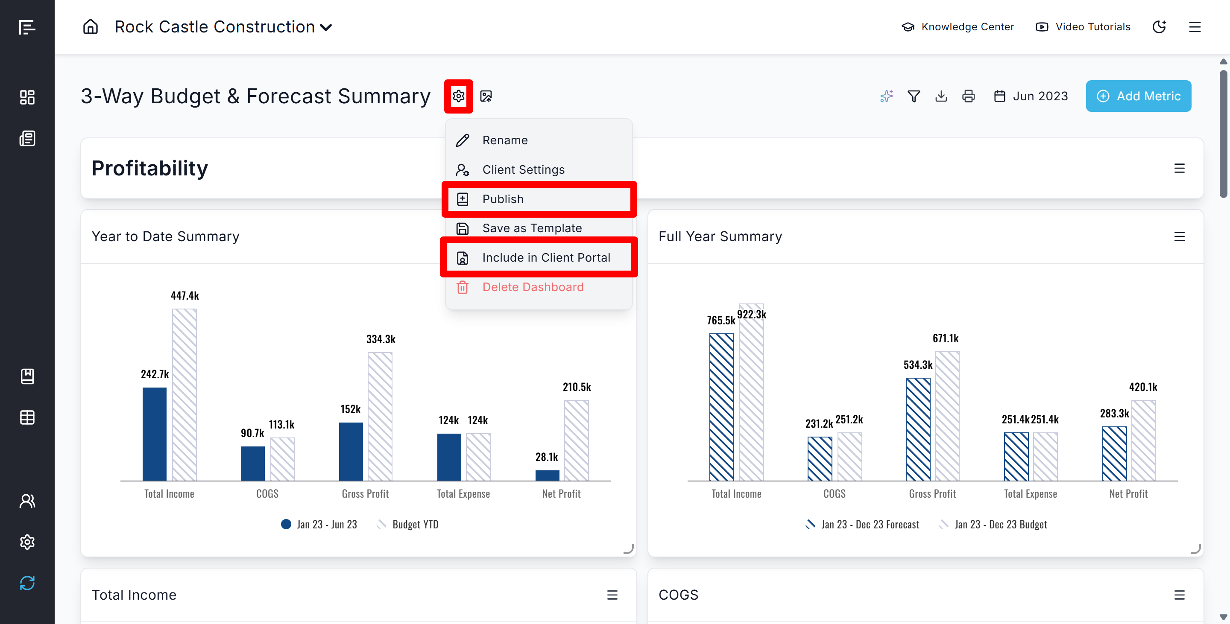Screen dimensions: 1230x624
Task: Toggle Jan 23 - Jun 23 legend series
Action: pyautogui.click(x=319, y=524)
